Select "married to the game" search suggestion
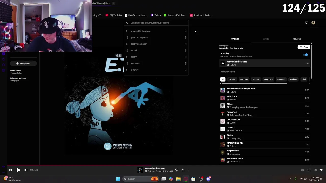The image size is (326, 183). 141,31
